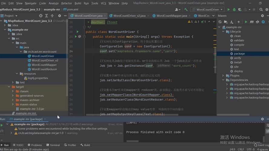Viewport: 269px width, 151px height.
Task: Open the Refactor menu
Action: pyautogui.click(x=67, y=3)
